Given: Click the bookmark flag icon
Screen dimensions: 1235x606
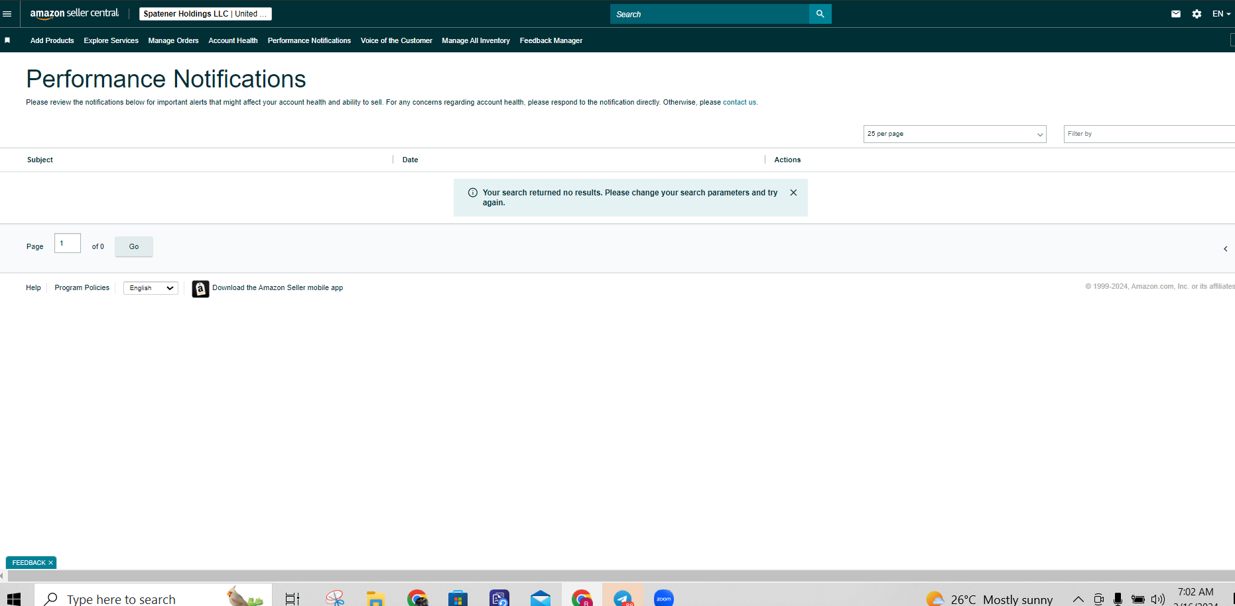Looking at the screenshot, I should (x=7, y=40).
